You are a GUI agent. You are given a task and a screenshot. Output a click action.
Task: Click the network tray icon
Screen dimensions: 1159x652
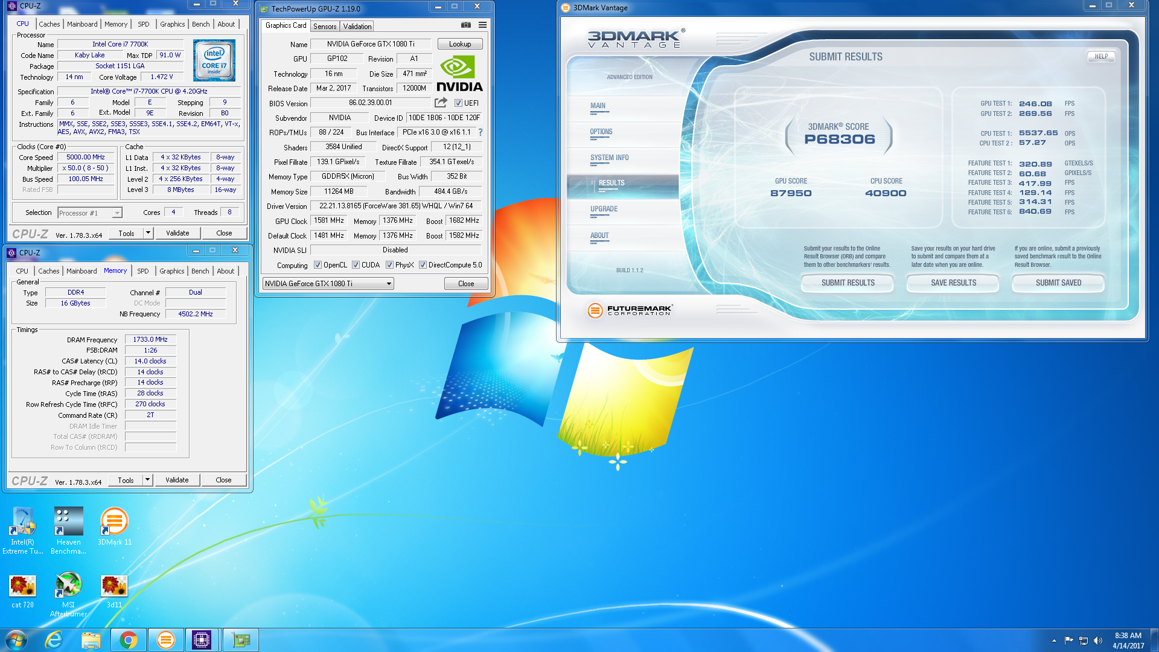click(x=1084, y=641)
